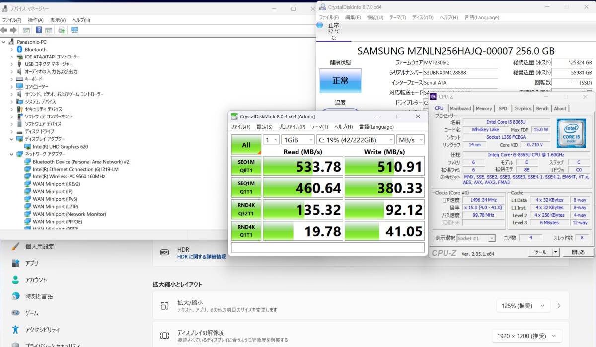
Task: Collapse the ディスプレイ アダプター node
Action: pyautogui.click(x=12, y=139)
